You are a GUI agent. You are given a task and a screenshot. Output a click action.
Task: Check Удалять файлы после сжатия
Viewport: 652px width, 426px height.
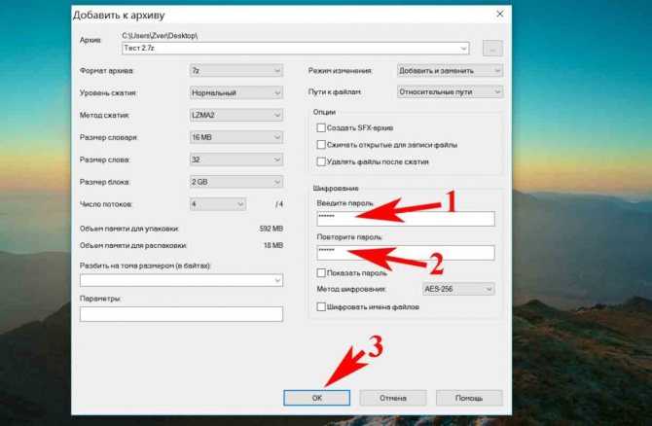tap(321, 161)
